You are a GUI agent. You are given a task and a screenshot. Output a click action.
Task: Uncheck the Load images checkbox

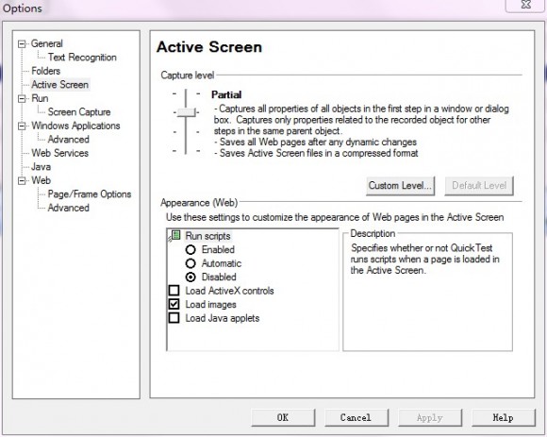tap(174, 304)
